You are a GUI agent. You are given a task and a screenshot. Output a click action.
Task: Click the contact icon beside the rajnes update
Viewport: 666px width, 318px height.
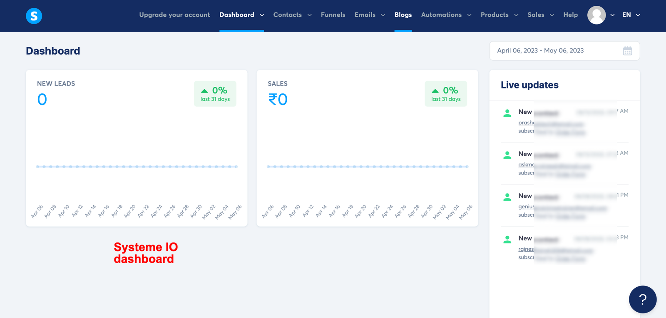[507, 240]
